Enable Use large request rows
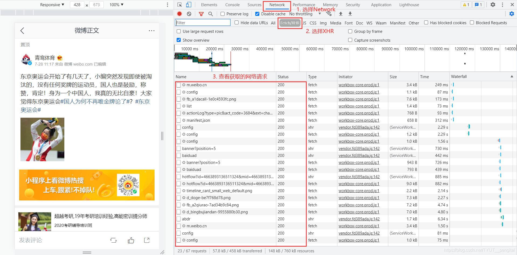Viewport: 517px width, 255px height. pyautogui.click(x=179, y=31)
